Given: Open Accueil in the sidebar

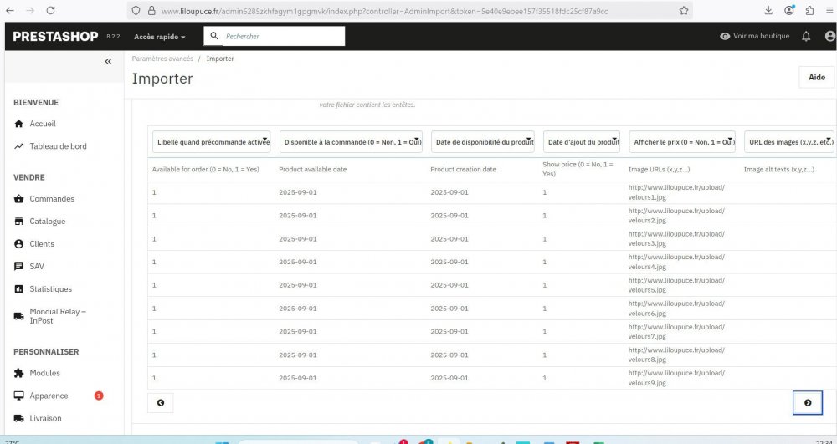Looking at the screenshot, I should (x=43, y=124).
